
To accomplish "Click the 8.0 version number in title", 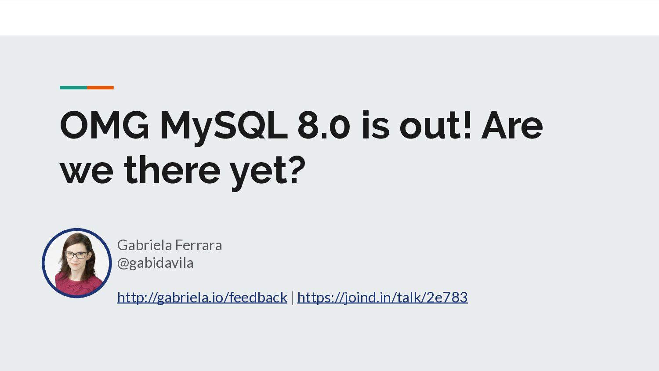I will [324, 125].
